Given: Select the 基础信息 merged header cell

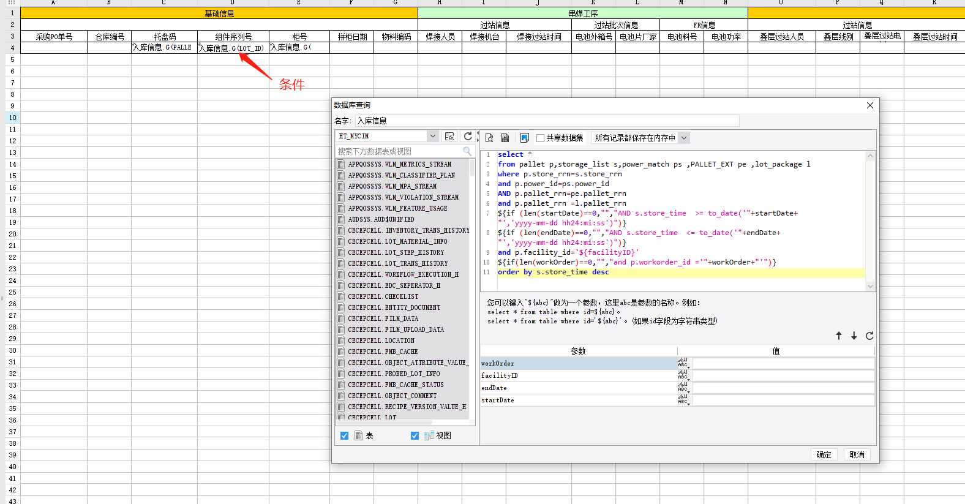Looking at the screenshot, I should pos(219,13).
